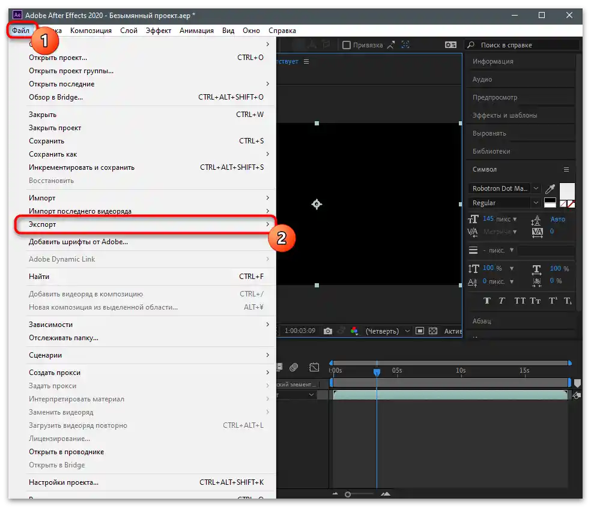Image resolution: width=591 pixels, height=507 pixels.
Task: Click the Superscript text style icon
Action: 553,301
